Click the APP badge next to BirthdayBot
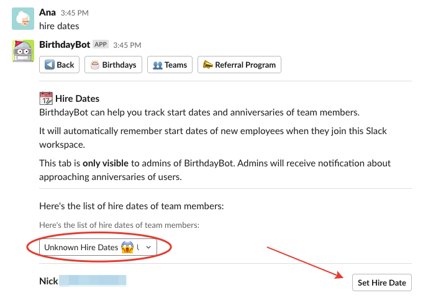 coord(101,45)
